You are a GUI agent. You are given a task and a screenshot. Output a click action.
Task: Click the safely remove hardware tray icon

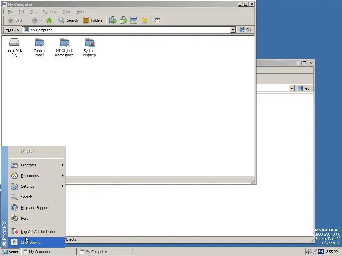(x=315, y=252)
